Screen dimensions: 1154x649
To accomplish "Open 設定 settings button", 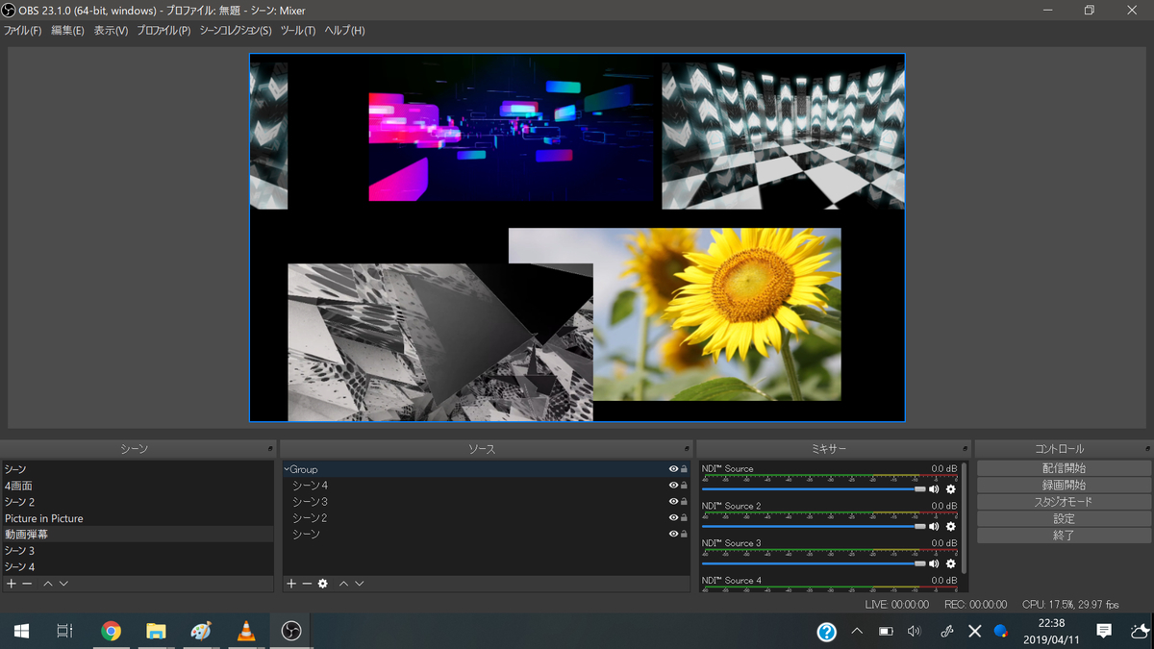I will [1064, 519].
